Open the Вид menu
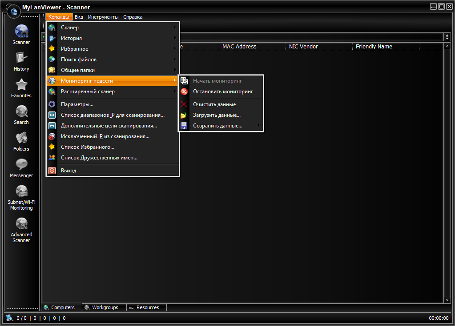 tap(79, 17)
